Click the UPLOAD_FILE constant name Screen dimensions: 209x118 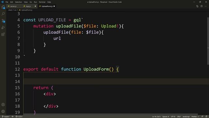click(x=52, y=20)
